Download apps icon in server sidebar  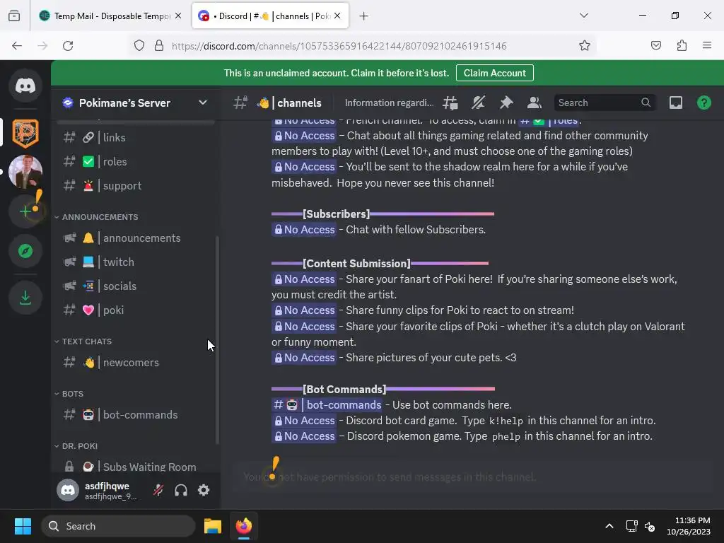tap(25, 298)
